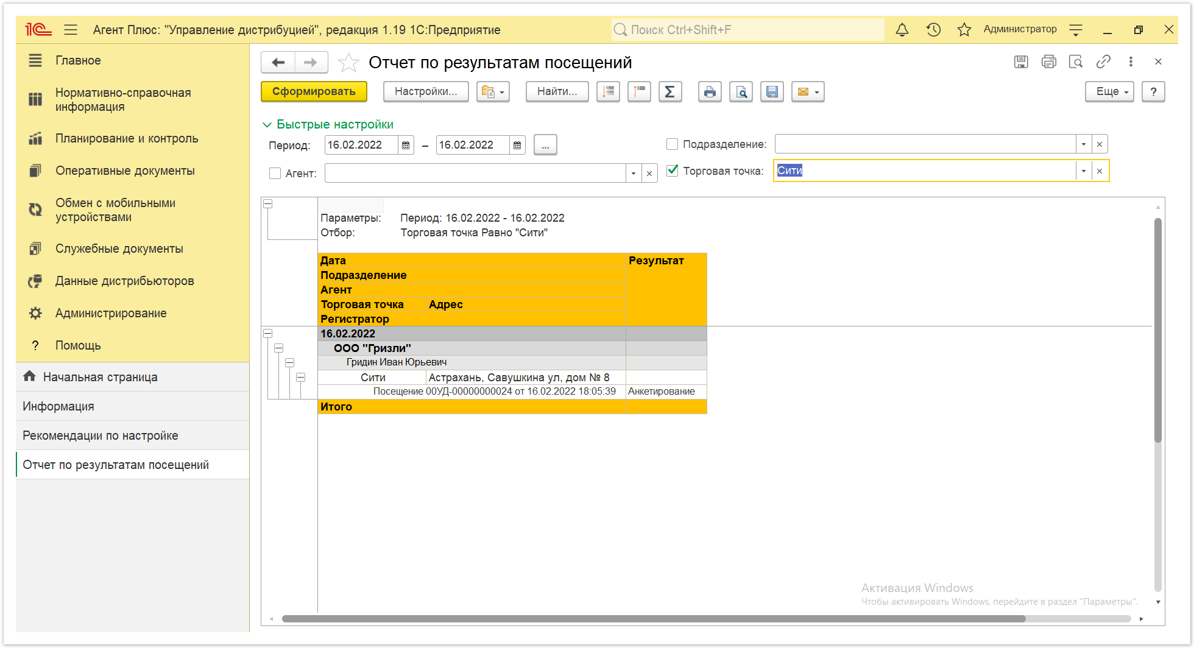The height and width of the screenshot is (648, 1194).
Task: Enable the Подразделение checkbox
Action: 673,144
